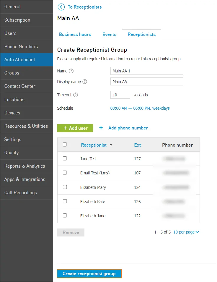Sort by the Receptionist column header
Viewport: 217px width, 282px height.
tap(94, 145)
